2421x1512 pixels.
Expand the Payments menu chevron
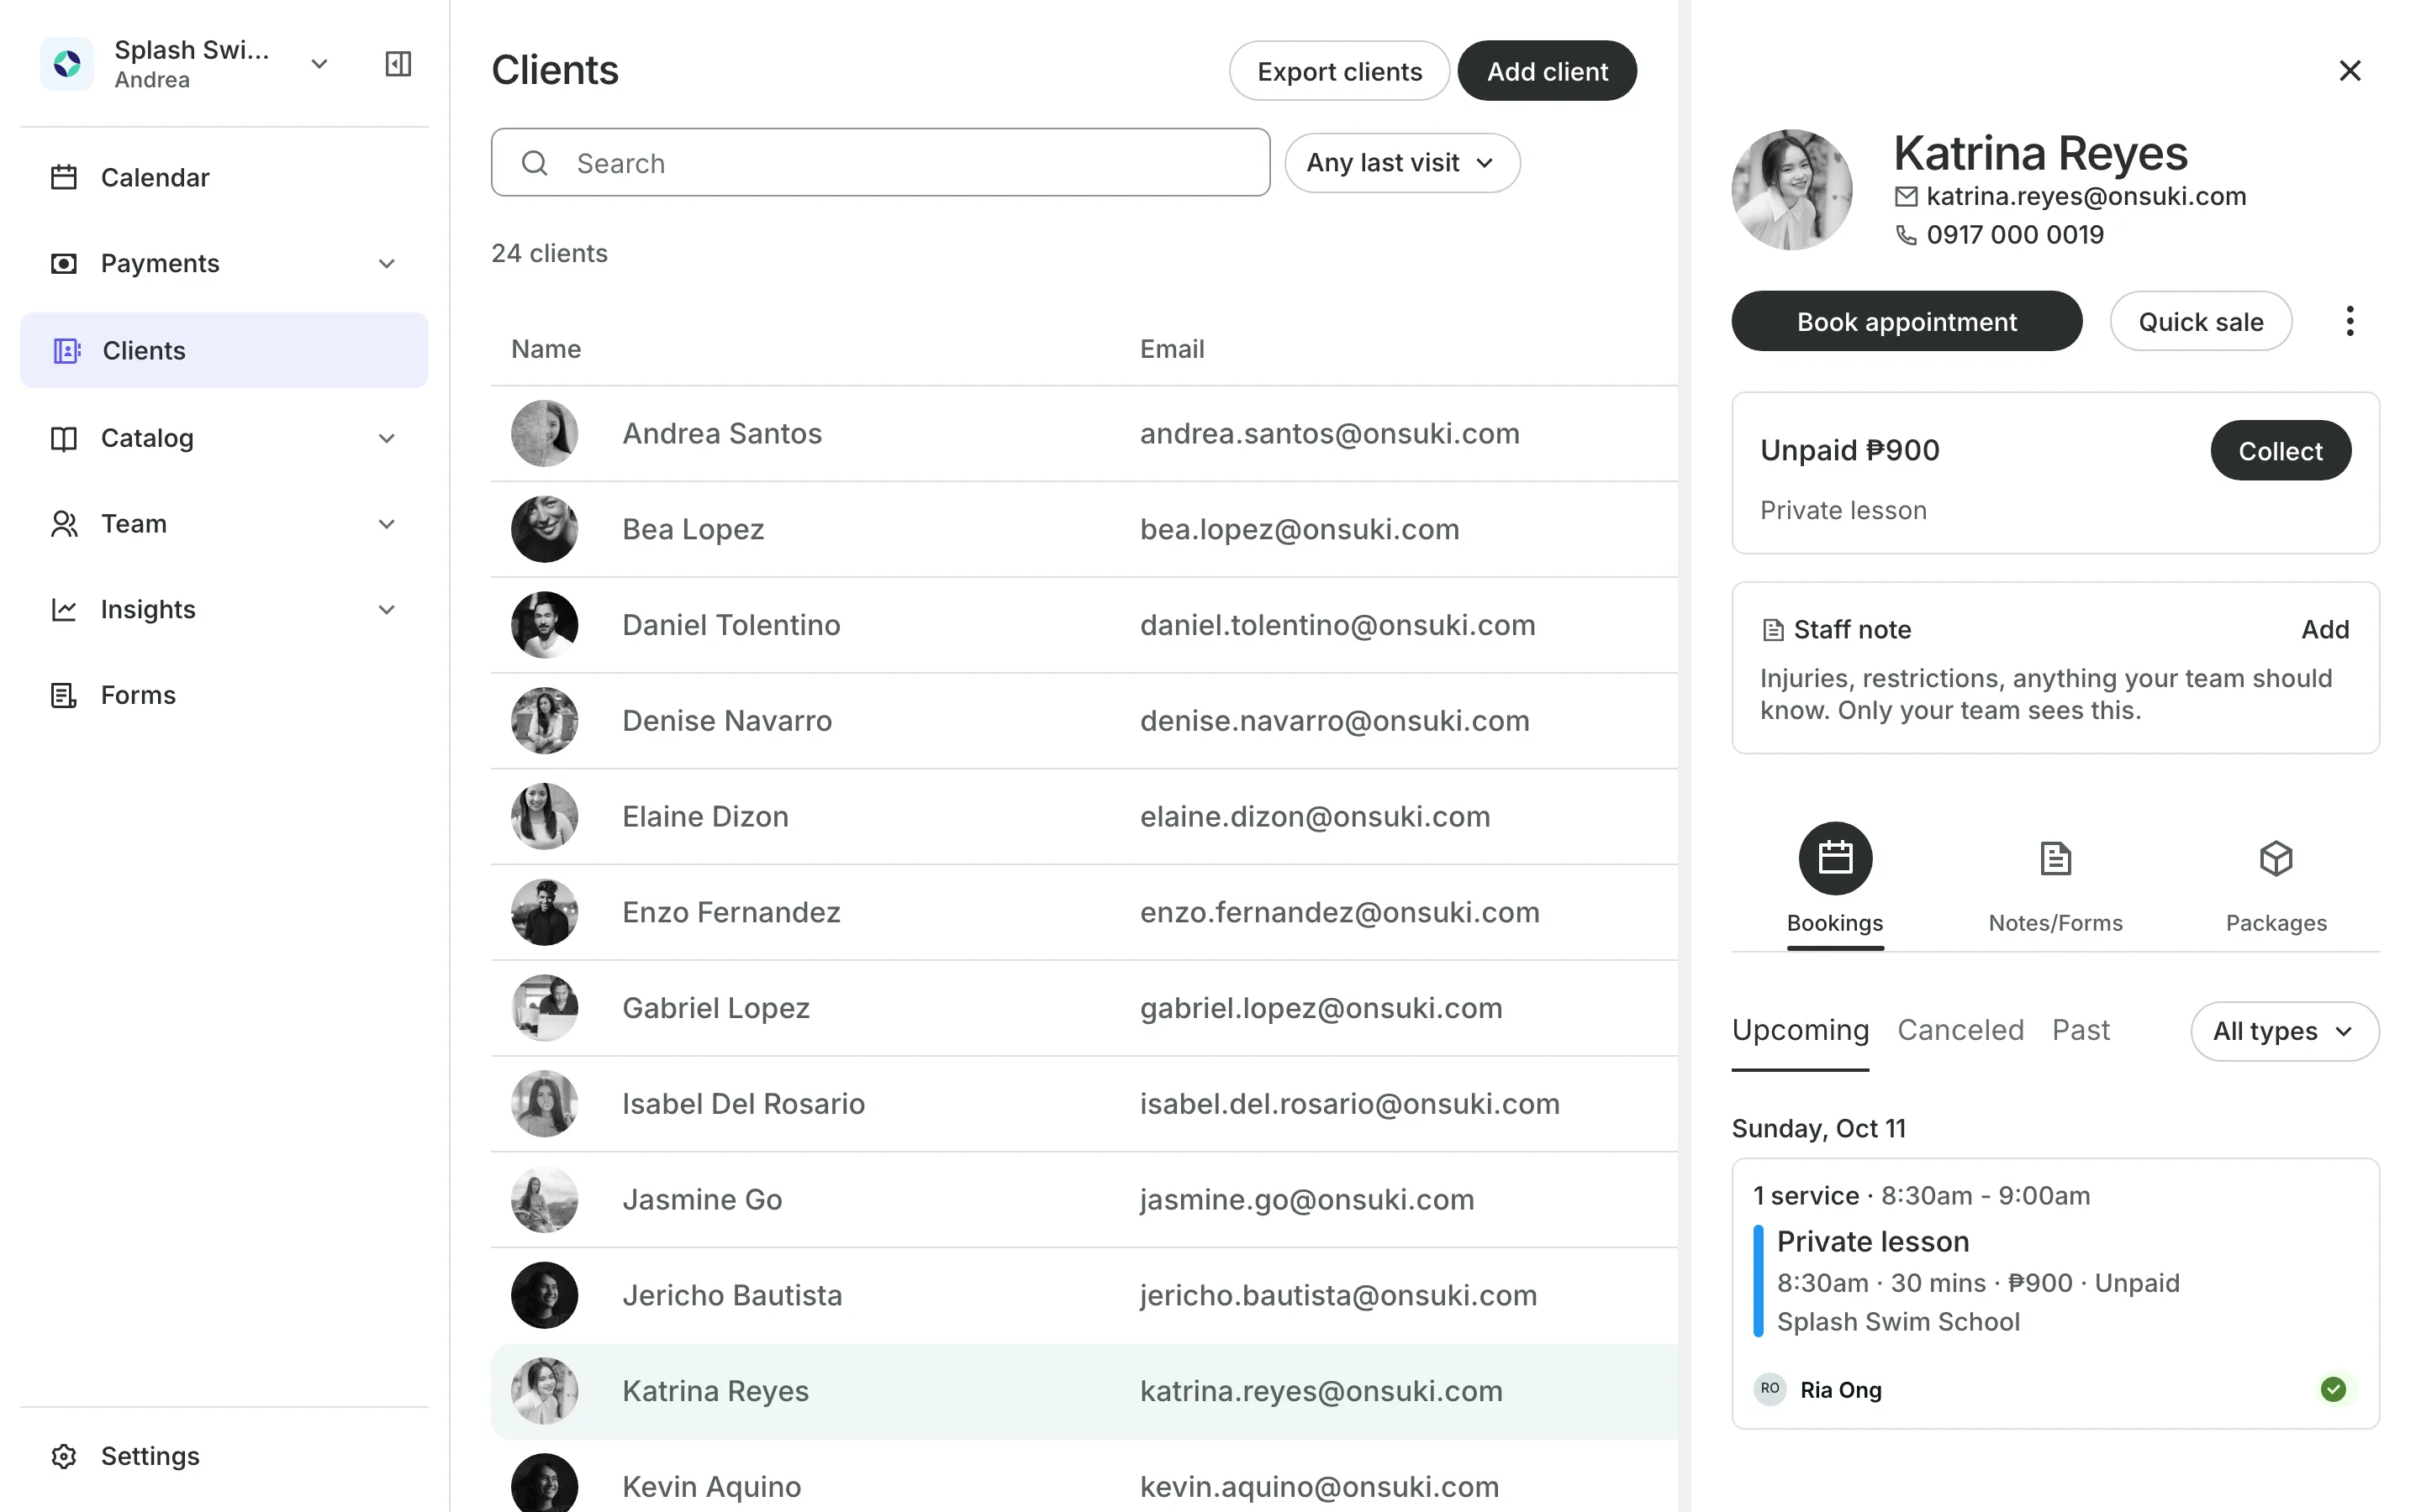click(x=388, y=264)
